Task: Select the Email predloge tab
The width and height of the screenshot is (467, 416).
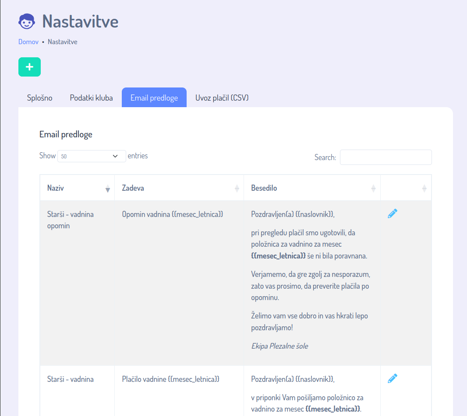Action: [x=154, y=98]
